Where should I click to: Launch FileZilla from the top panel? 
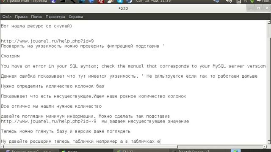coord(101,1)
